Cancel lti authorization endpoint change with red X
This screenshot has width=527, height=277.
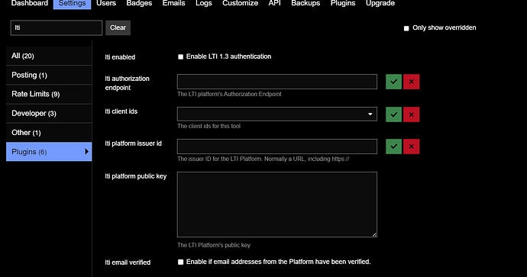(411, 82)
